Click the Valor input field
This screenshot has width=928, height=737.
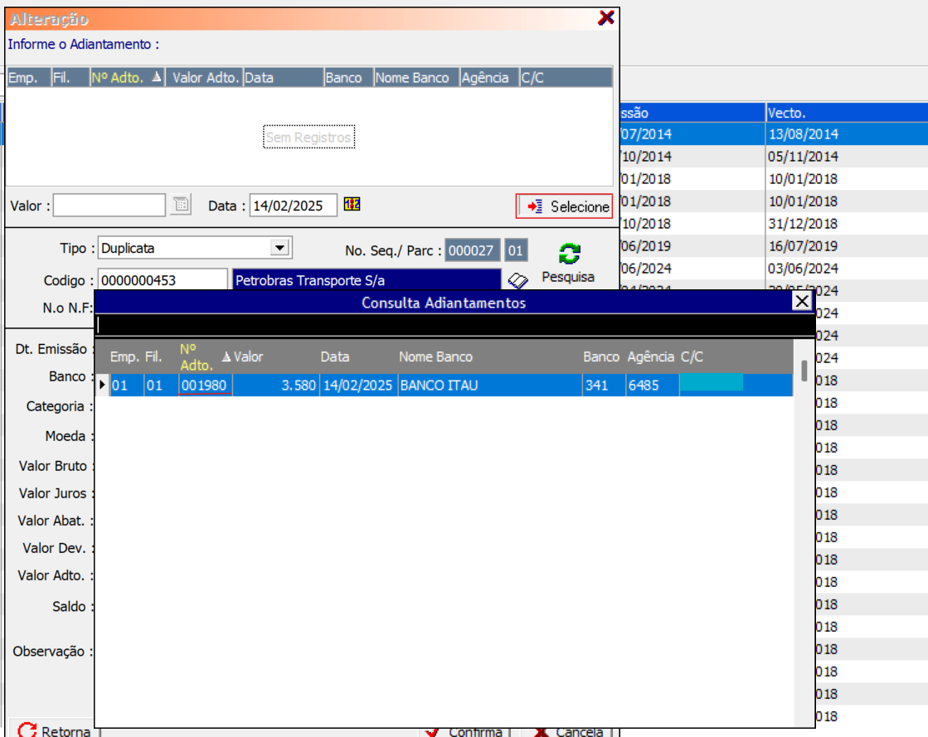109,206
